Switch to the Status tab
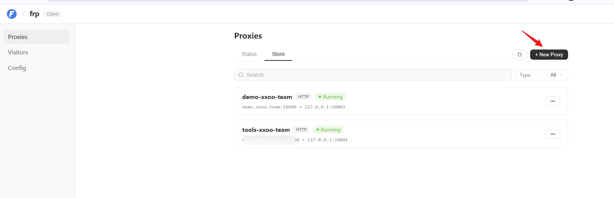Viewport: 614px width, 198px height. tap(249, 54)
